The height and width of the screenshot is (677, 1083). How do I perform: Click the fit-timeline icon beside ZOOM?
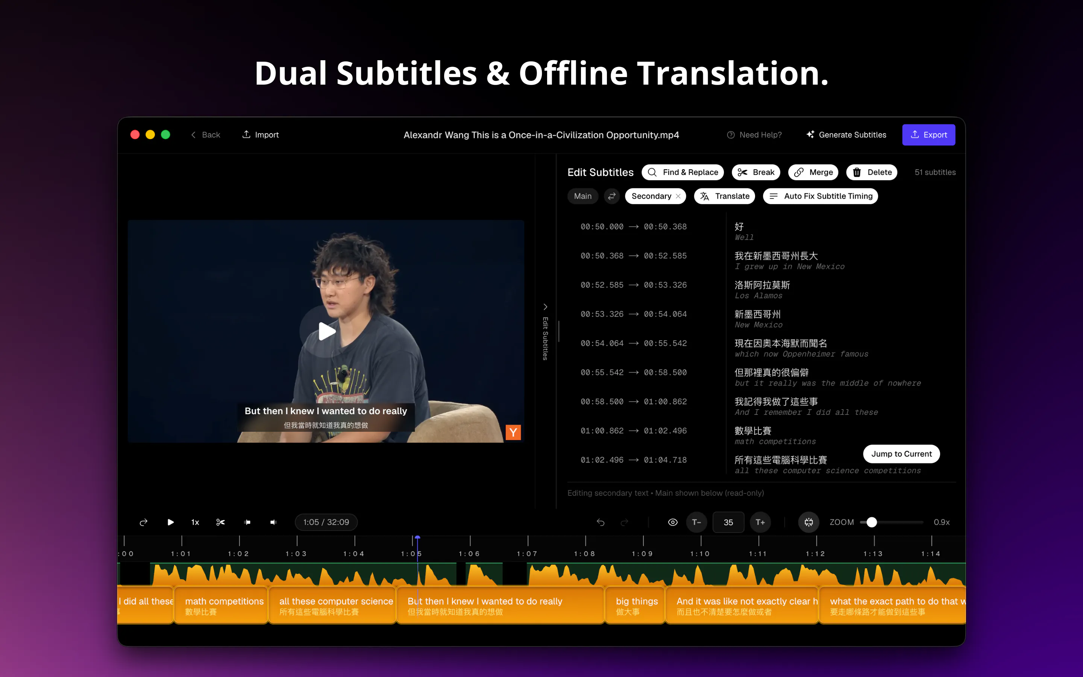(x=808, y=522)
